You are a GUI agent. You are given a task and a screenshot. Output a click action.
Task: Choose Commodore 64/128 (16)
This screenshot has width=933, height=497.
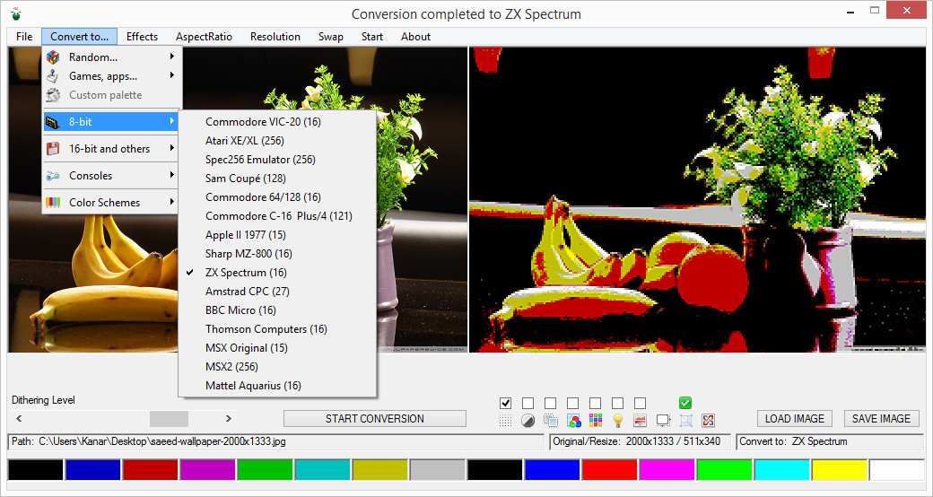277,197
